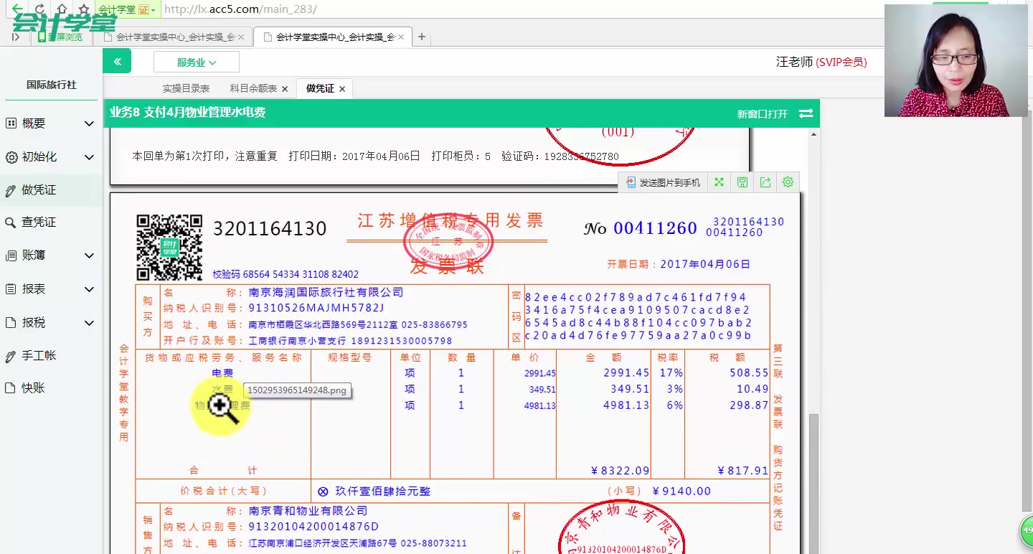The image size is (1033, 554).
Task: Open 报表 in the sidebar
Action: [34, 289]
